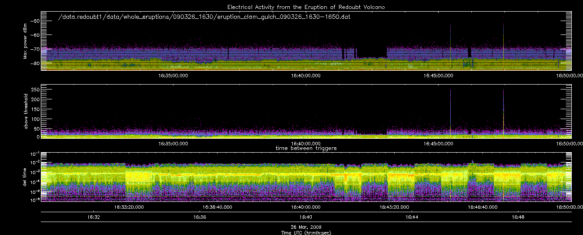The width and height of the screenshot is (583, 235).
Task: Click the 16:40 label on bottom time axis
Action: coord(306,217)
